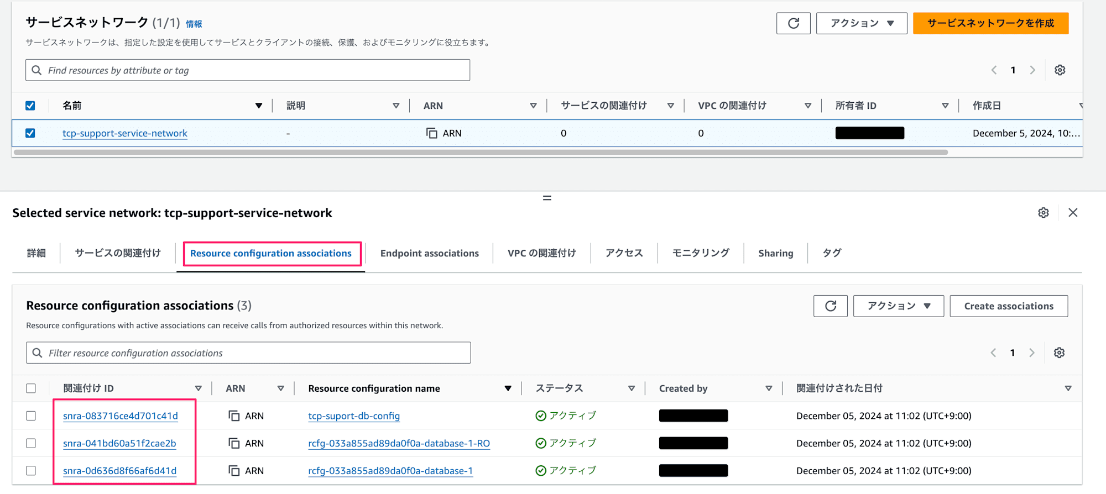Viewport: 1106px width, 494px height.
Task: Open rcfg-033a855ad89da0f0a-database-1-RO link
Action: [x=399, y=443]
